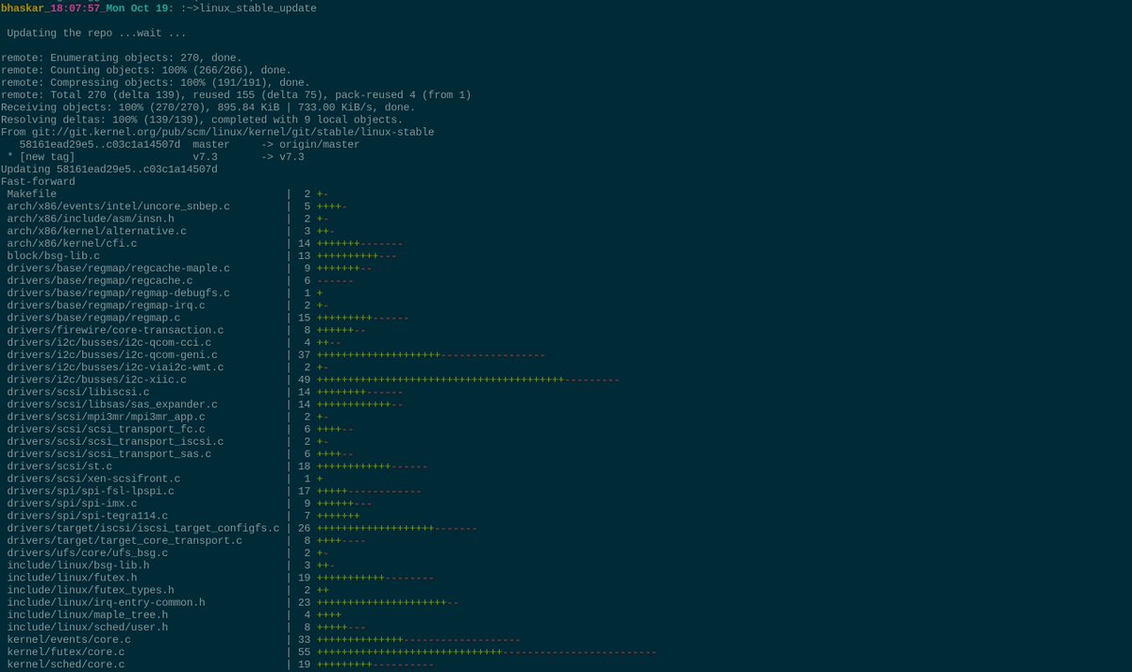Click the 'remote: Total 270' line
This screenshot has height=672, width=1132.
tap(236, 94)
